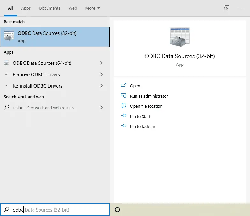This screenshot has height=216, width=250.
Task: Click the ODBC 32-bit best match icon
Action: 9,36
